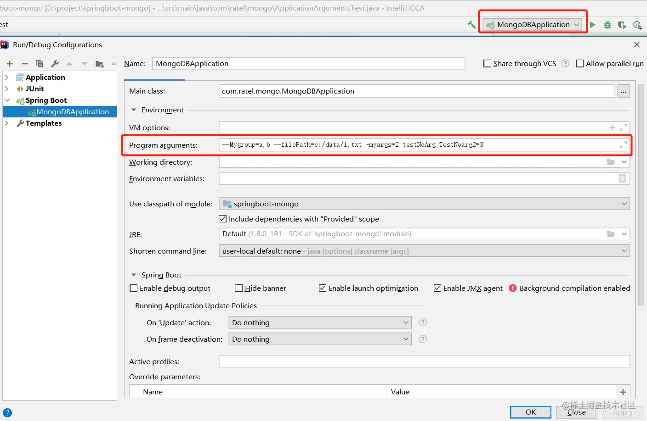Toggle Share through VCS checkbox
Screen dimensions: 647x421
tap(488, 64)
